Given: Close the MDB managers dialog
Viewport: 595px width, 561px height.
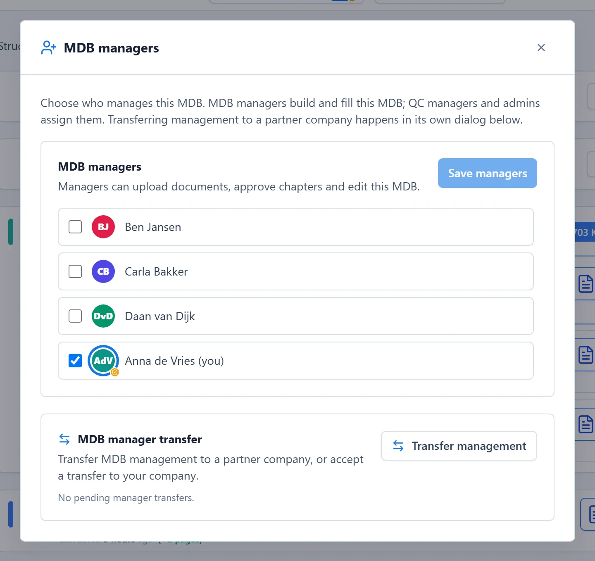Looking at the screenshot, I should (x=541, y=48).
